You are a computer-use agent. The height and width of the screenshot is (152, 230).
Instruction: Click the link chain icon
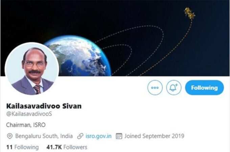tap(80, 136)
